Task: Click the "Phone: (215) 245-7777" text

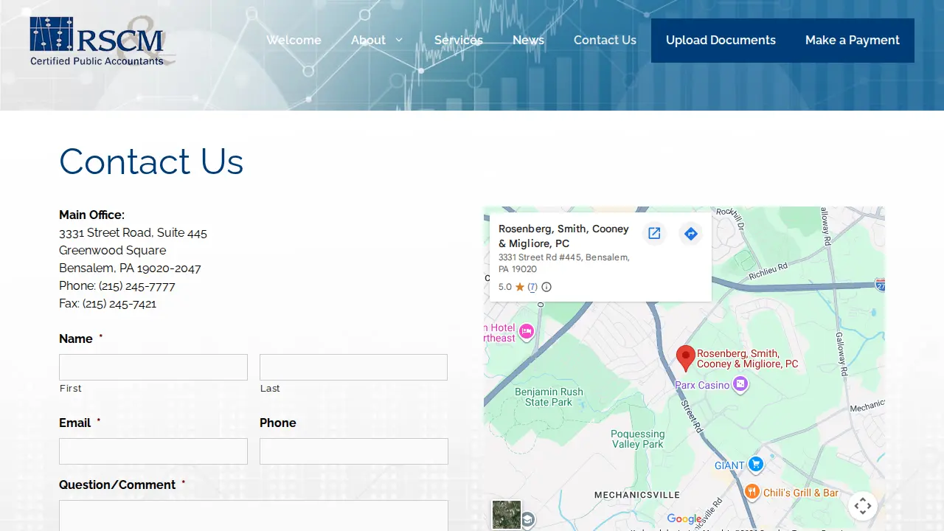Action: coord(117,286)
